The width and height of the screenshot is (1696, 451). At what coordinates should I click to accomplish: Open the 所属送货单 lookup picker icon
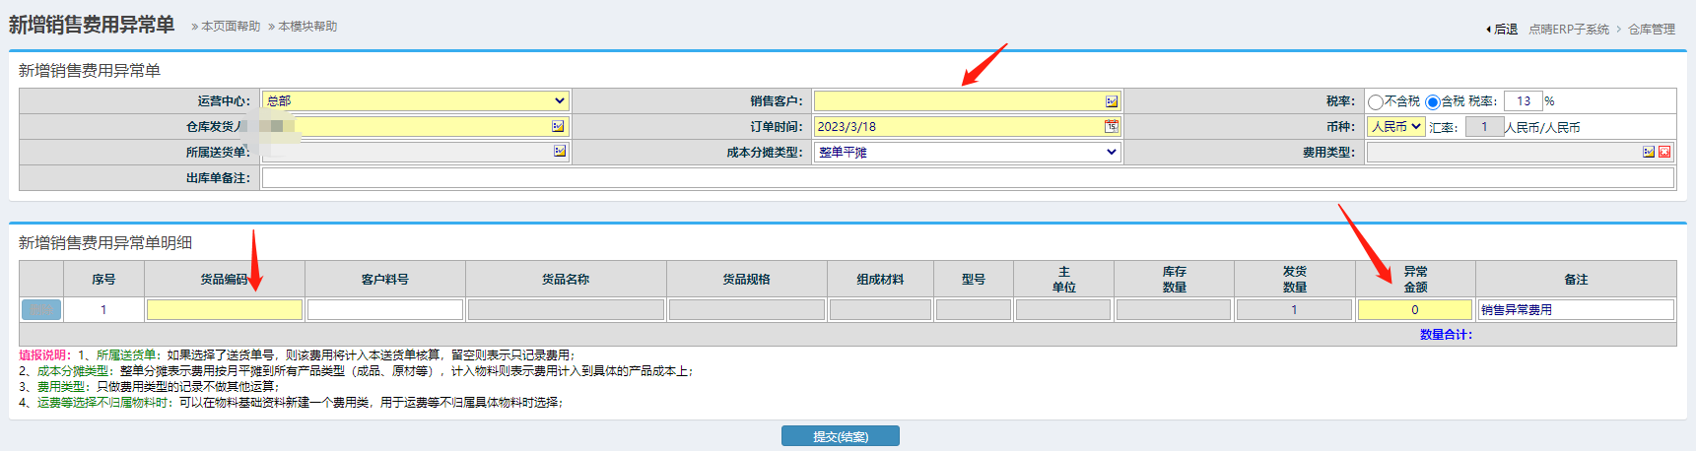(560, 151)
